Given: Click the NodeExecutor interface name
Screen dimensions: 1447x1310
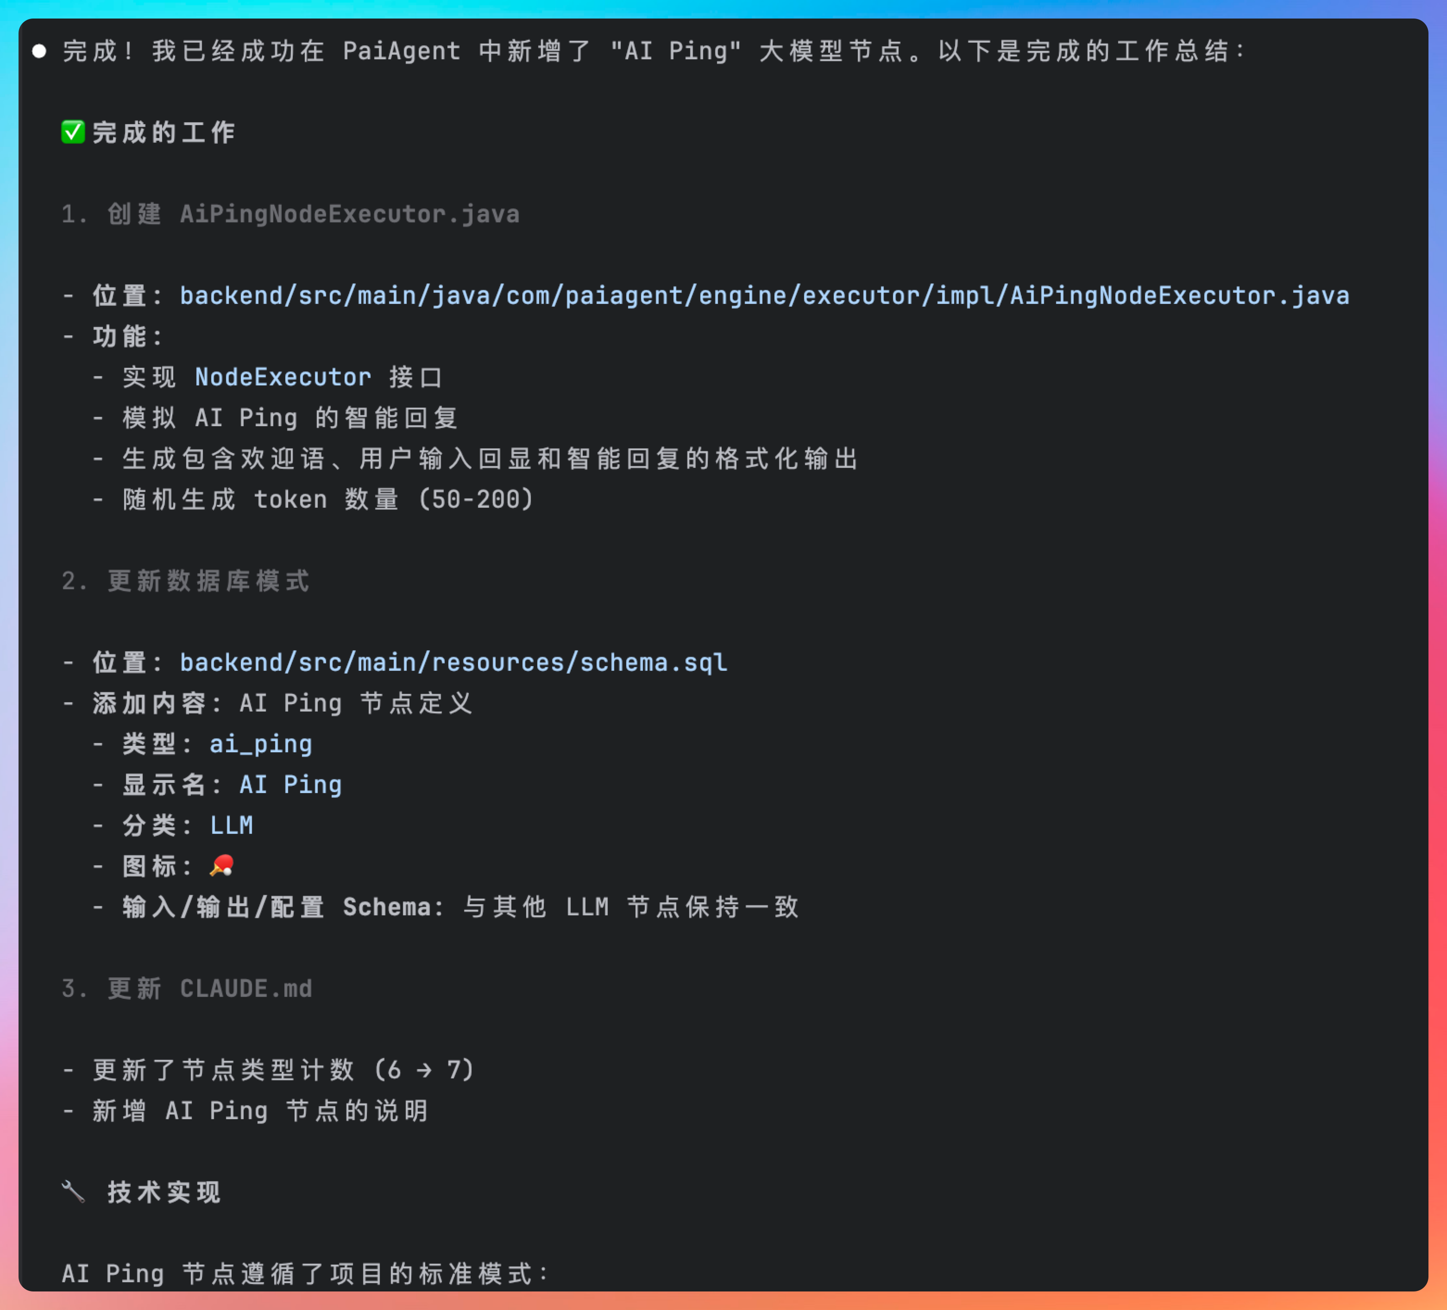Looking at the screenshot, I should coord(283,378).
